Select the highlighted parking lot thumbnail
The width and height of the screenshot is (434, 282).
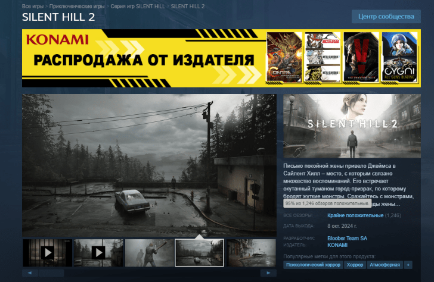tap(199, 253)
